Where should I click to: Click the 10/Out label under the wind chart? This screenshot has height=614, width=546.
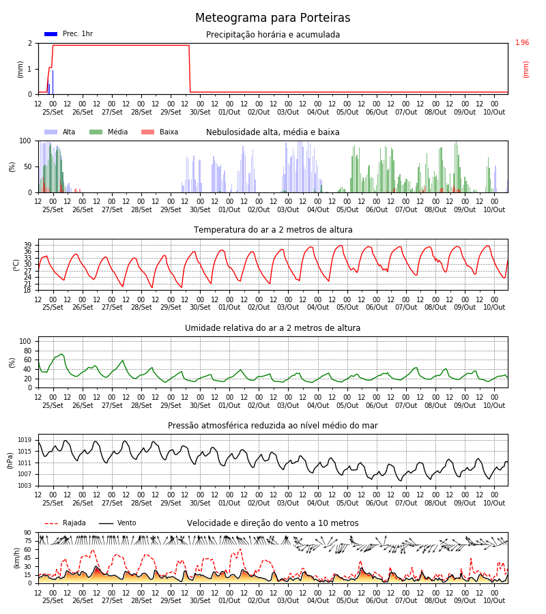[x=494, y=600]
